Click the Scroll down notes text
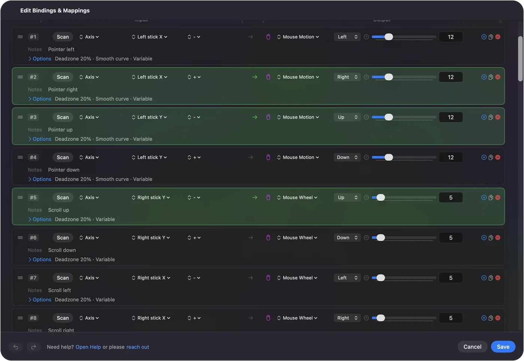Viewport: 524px width, 361px height. point(62,250)
